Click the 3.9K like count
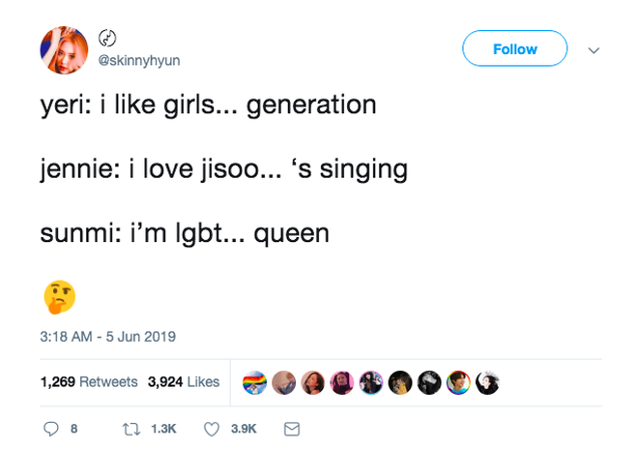 pyautogui.click(x=244, y=429)
